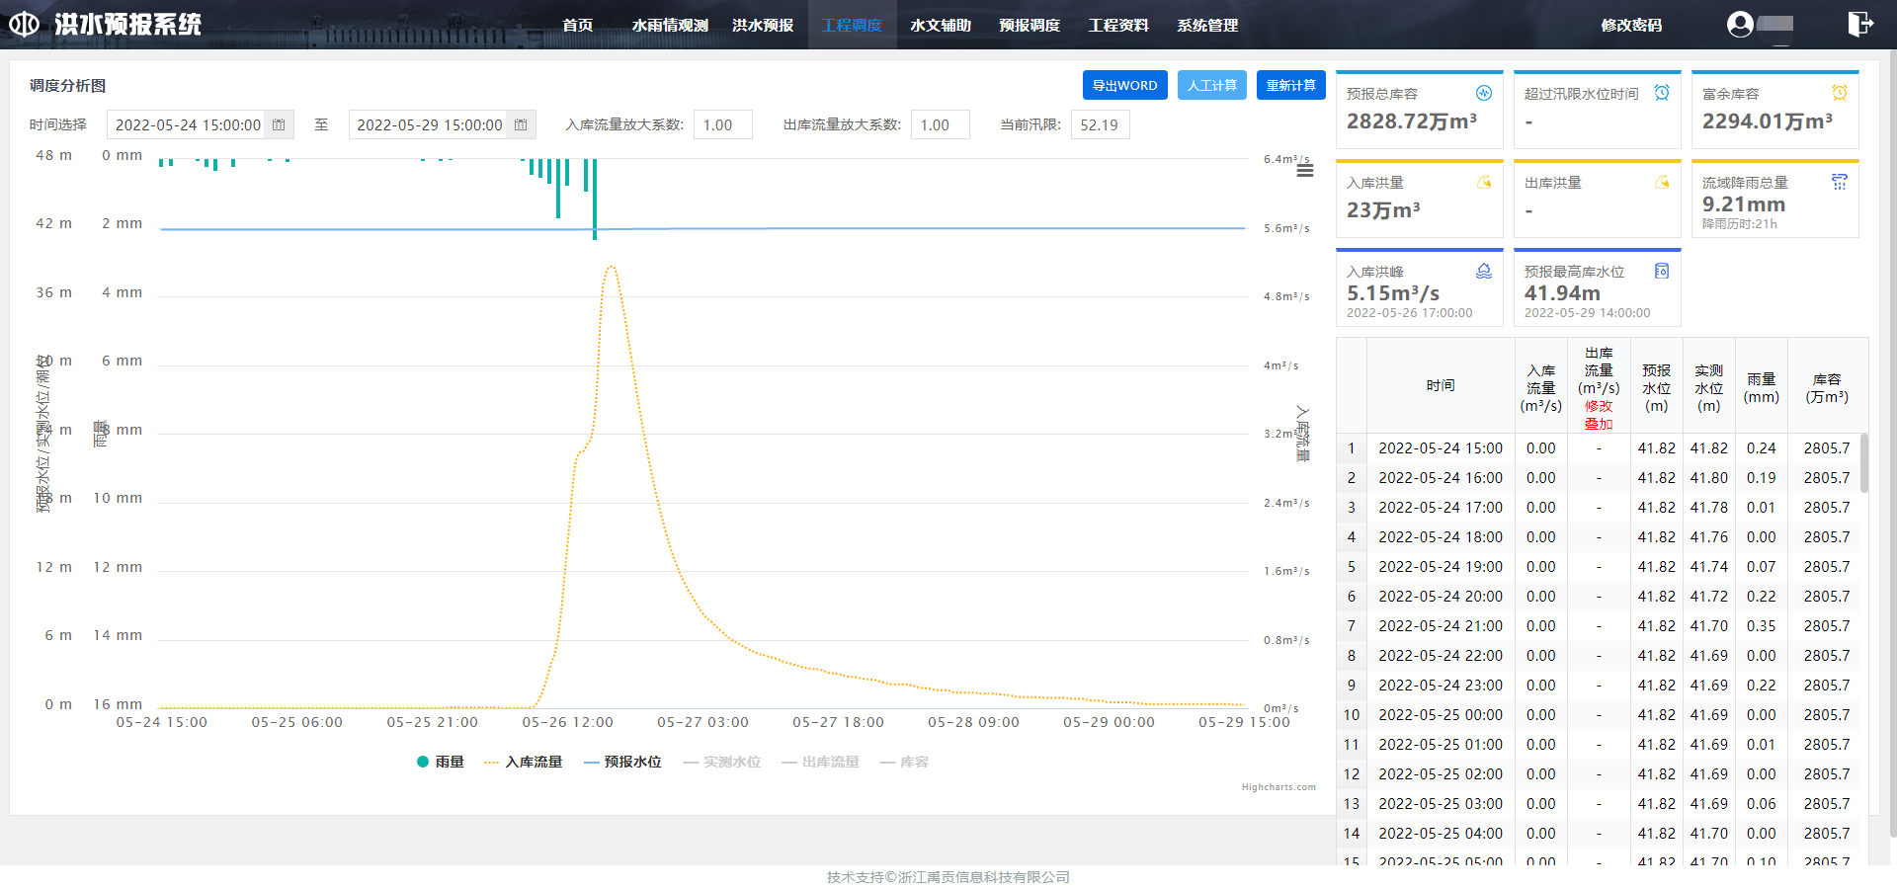
Task: Click the 预报最高库水位 card icon
Action: (x=1662, y=271)
